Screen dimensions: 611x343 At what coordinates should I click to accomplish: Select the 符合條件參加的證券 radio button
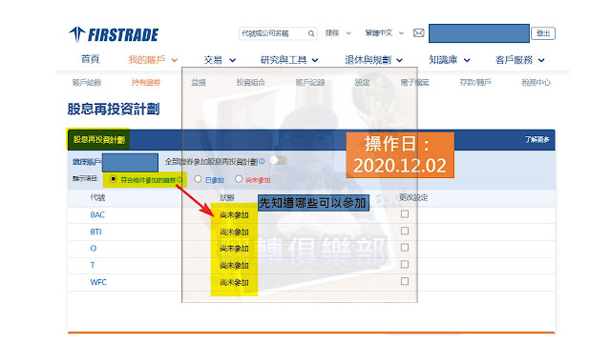[x=114, y=179]
